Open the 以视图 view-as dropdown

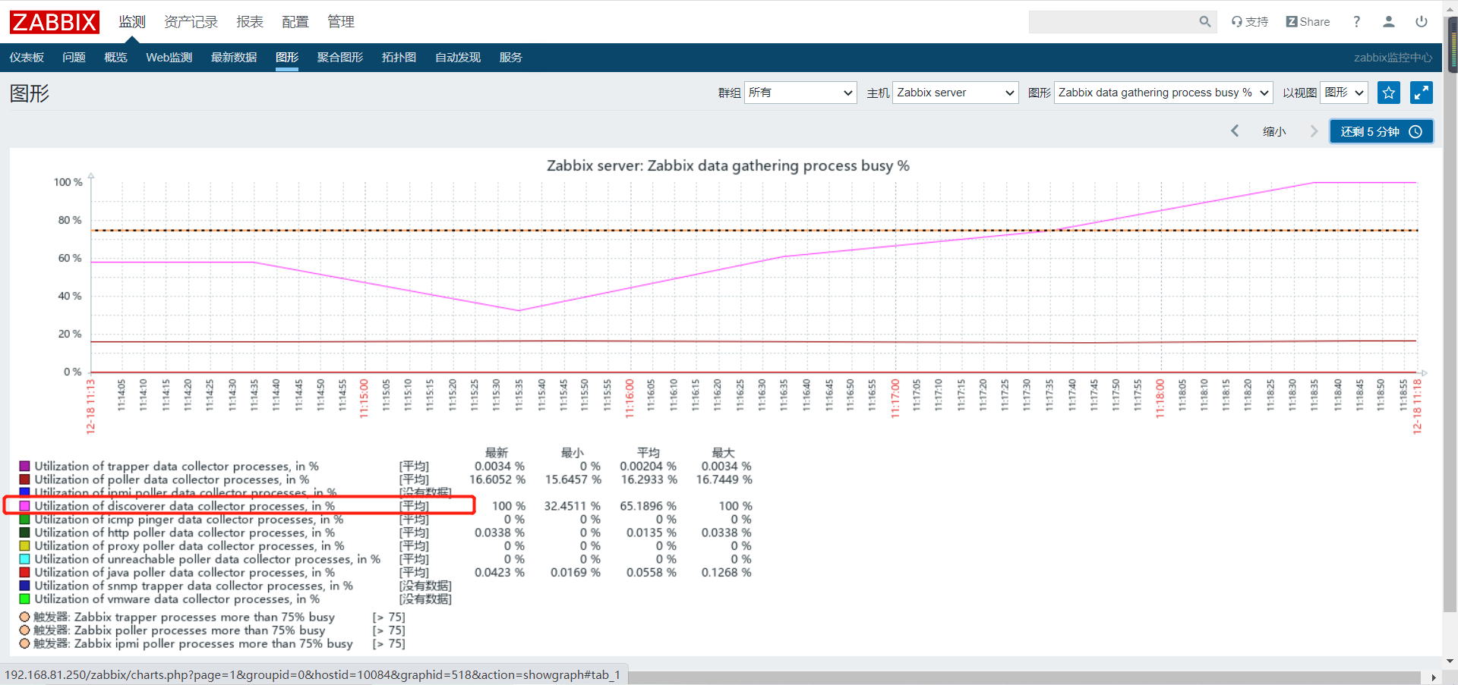[1344, 93]
